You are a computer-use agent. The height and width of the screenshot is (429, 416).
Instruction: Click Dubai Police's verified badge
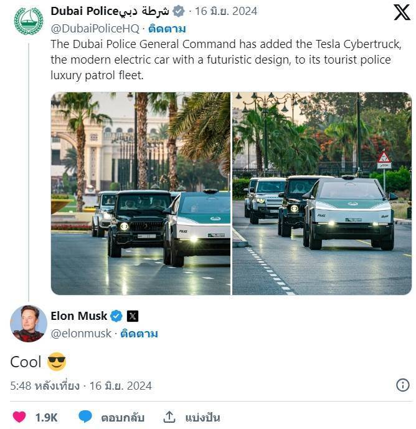[x=178, y=11]
